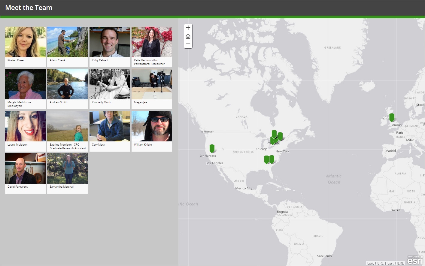The height and width of the screenshot is (266, 425).
Task: Click the Sabrina Morrison caption text
Action: [x=68, y=147]
